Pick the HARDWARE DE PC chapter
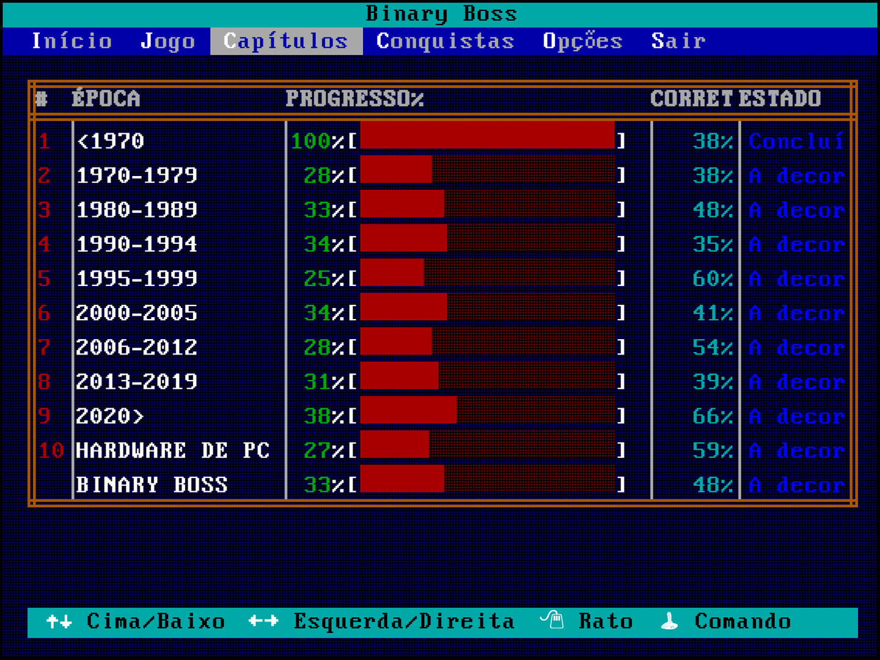880x660 pixels. 172,450
